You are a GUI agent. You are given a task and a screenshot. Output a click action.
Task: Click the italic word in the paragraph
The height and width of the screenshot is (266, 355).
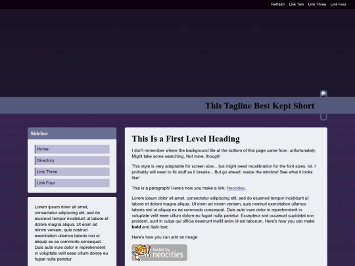click(154, 227)
